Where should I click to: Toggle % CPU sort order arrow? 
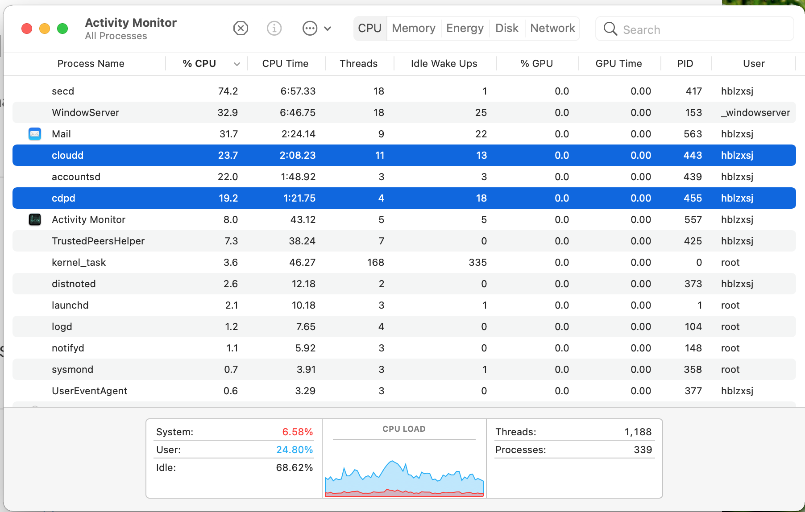[237, 64]
